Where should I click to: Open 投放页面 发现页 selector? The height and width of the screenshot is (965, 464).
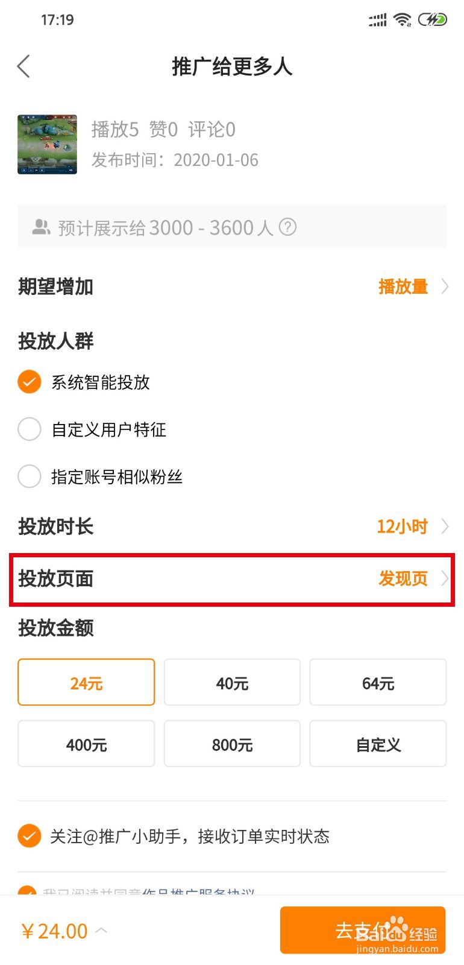click(x=412, y=578)
